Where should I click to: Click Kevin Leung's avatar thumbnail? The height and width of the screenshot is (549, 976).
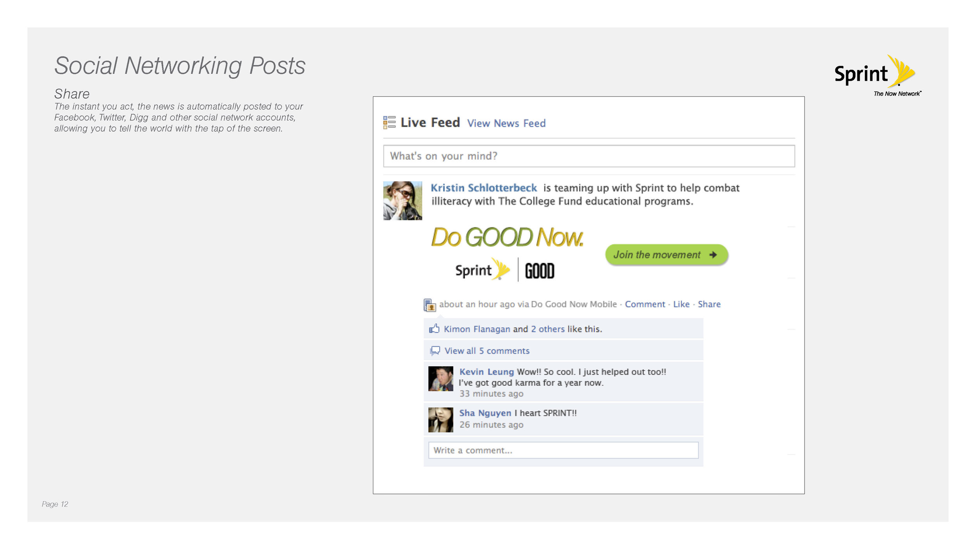441,379
